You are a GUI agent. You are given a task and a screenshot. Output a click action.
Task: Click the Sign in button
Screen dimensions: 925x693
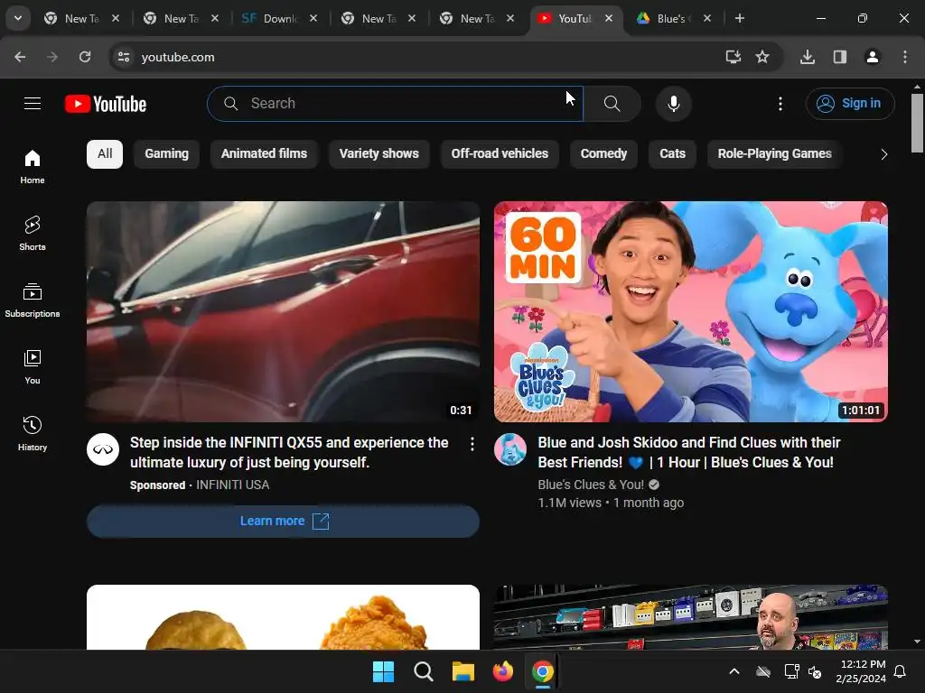tap(850, 104)
